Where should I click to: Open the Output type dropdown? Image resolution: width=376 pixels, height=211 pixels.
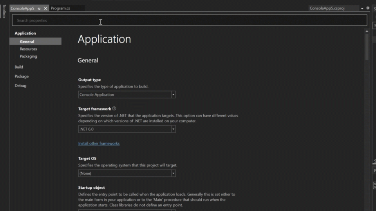[x=127, y=95]
